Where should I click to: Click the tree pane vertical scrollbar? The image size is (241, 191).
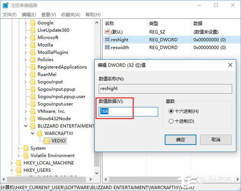pos(97,97)
